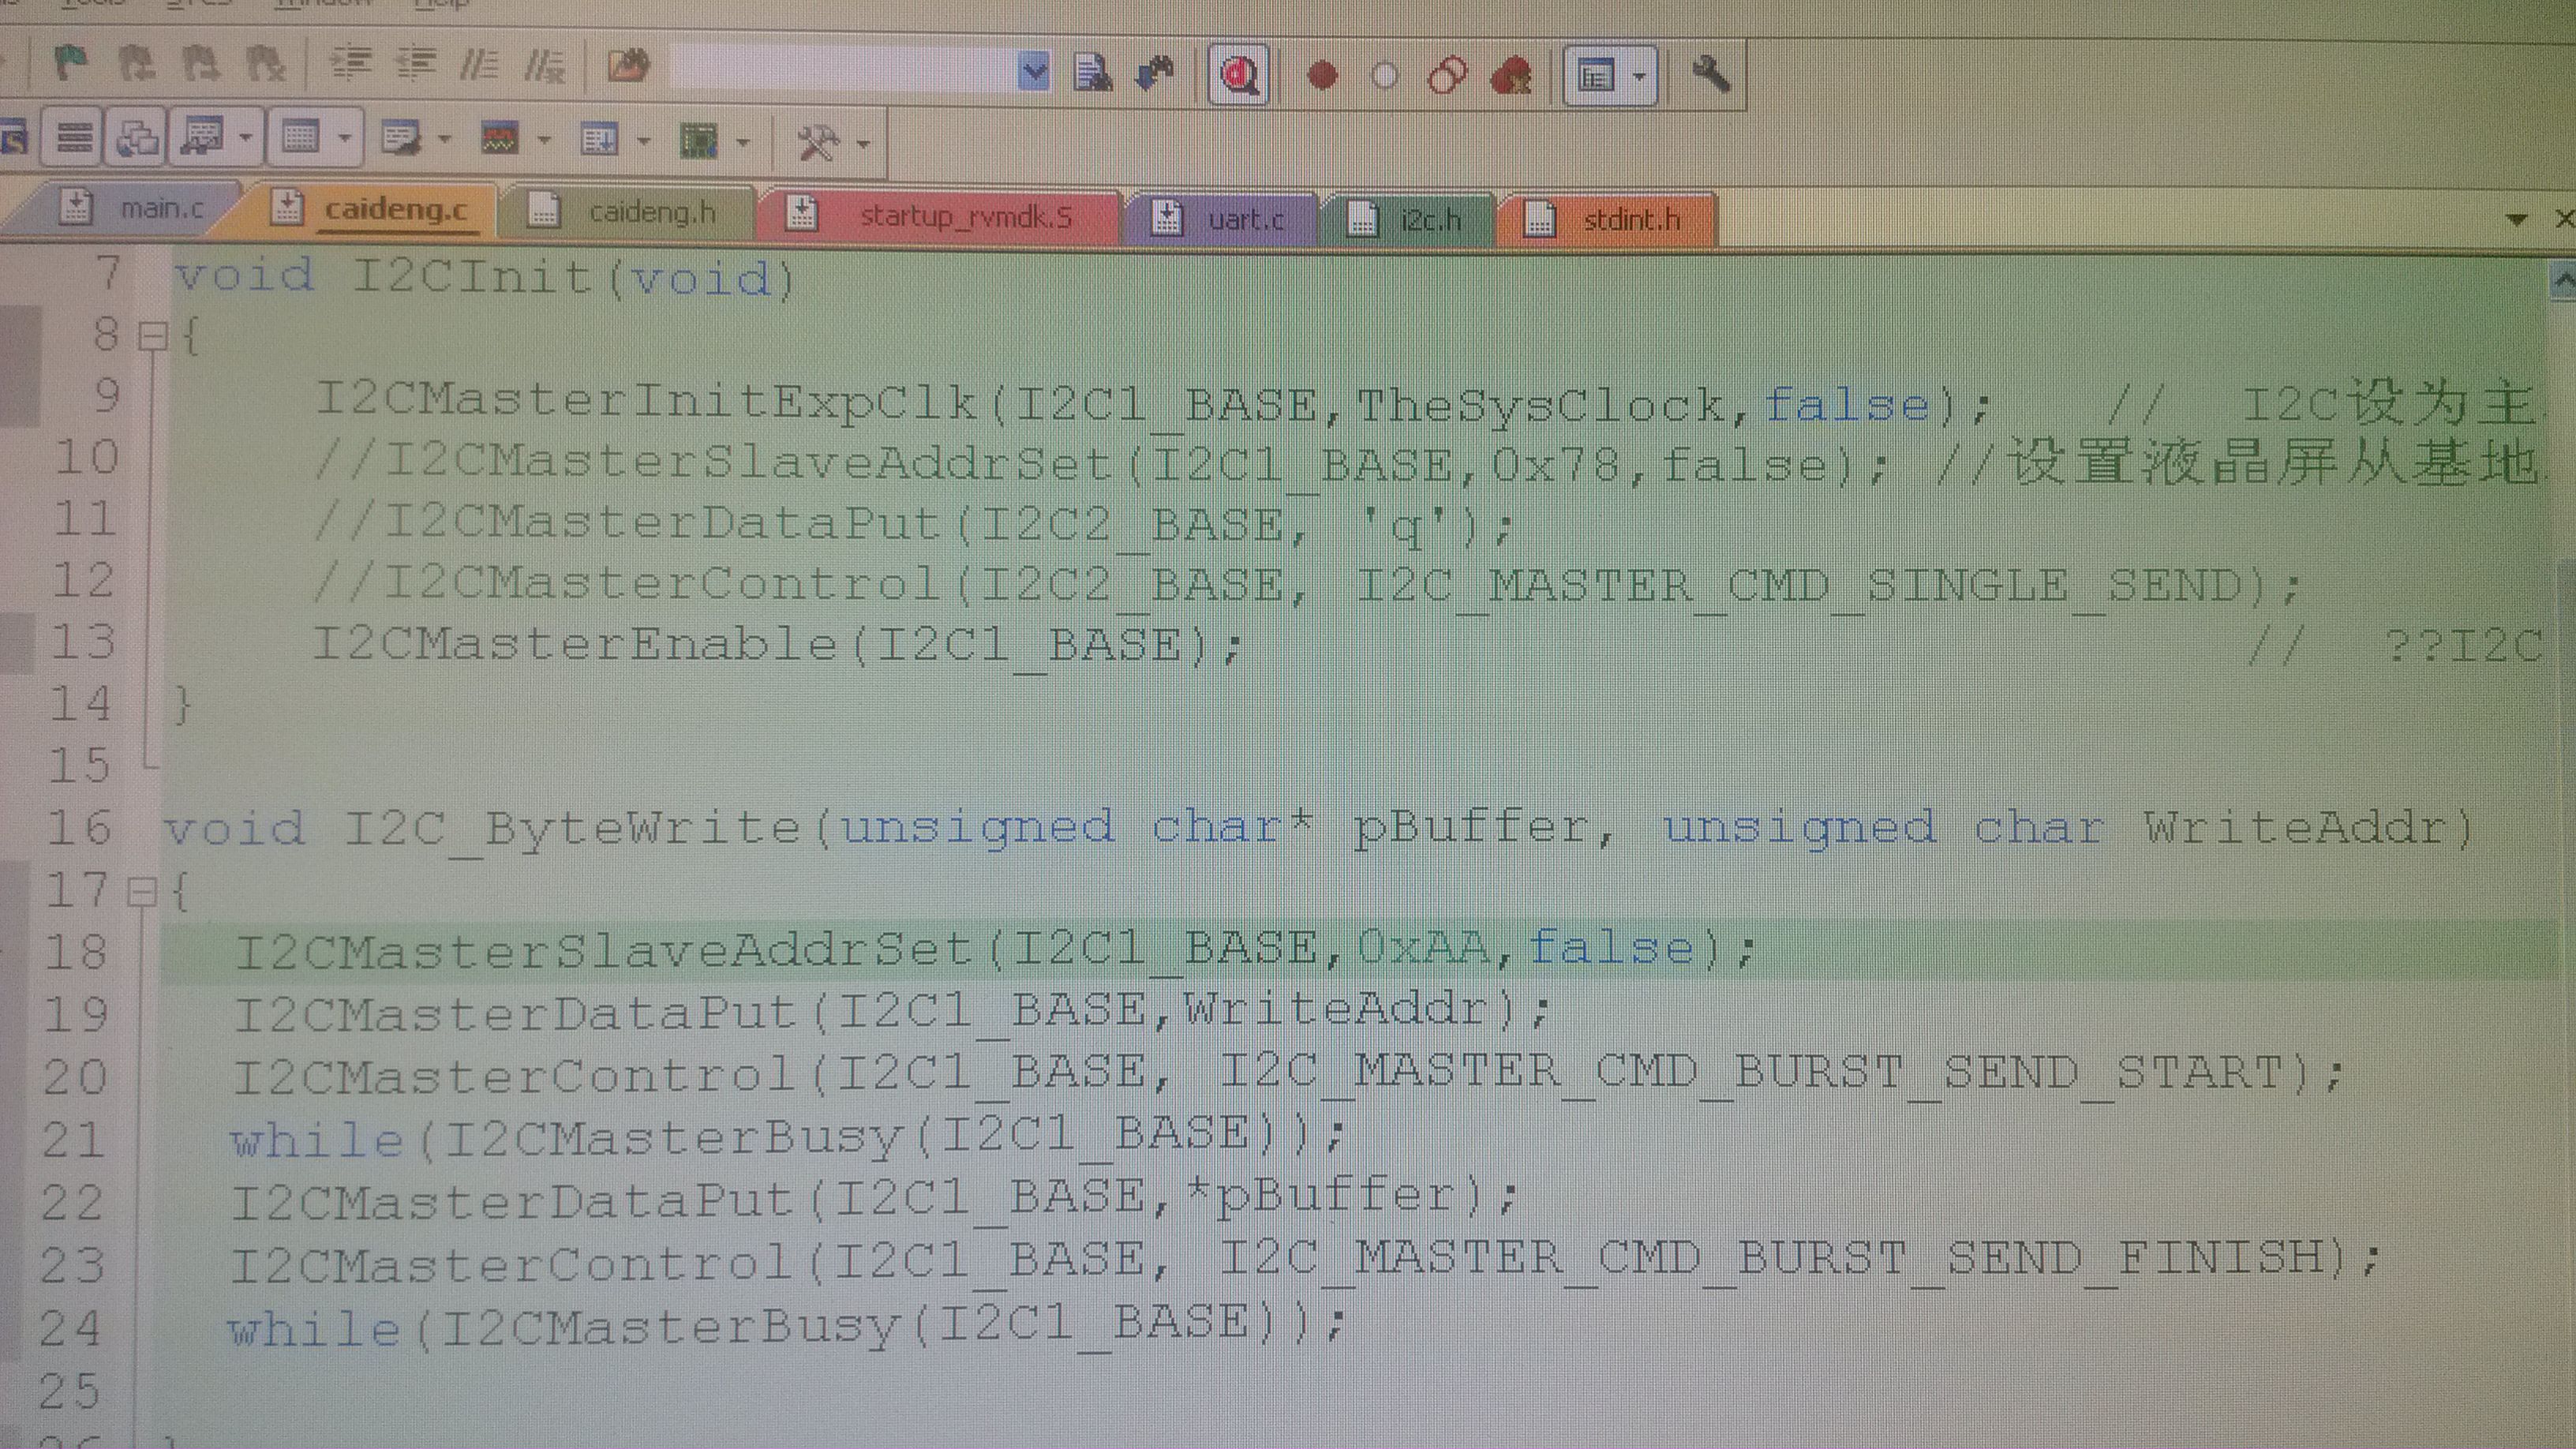Toggle the Disassembly Window button
The width and height of the screenshot is (2576, 1449).
click(74, 137)
